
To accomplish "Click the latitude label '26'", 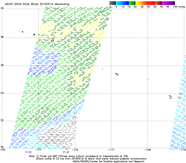I will [2, 65].
